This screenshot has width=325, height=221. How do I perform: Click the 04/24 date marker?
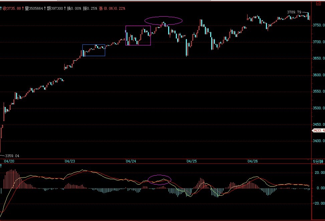(x=130, y=161)
